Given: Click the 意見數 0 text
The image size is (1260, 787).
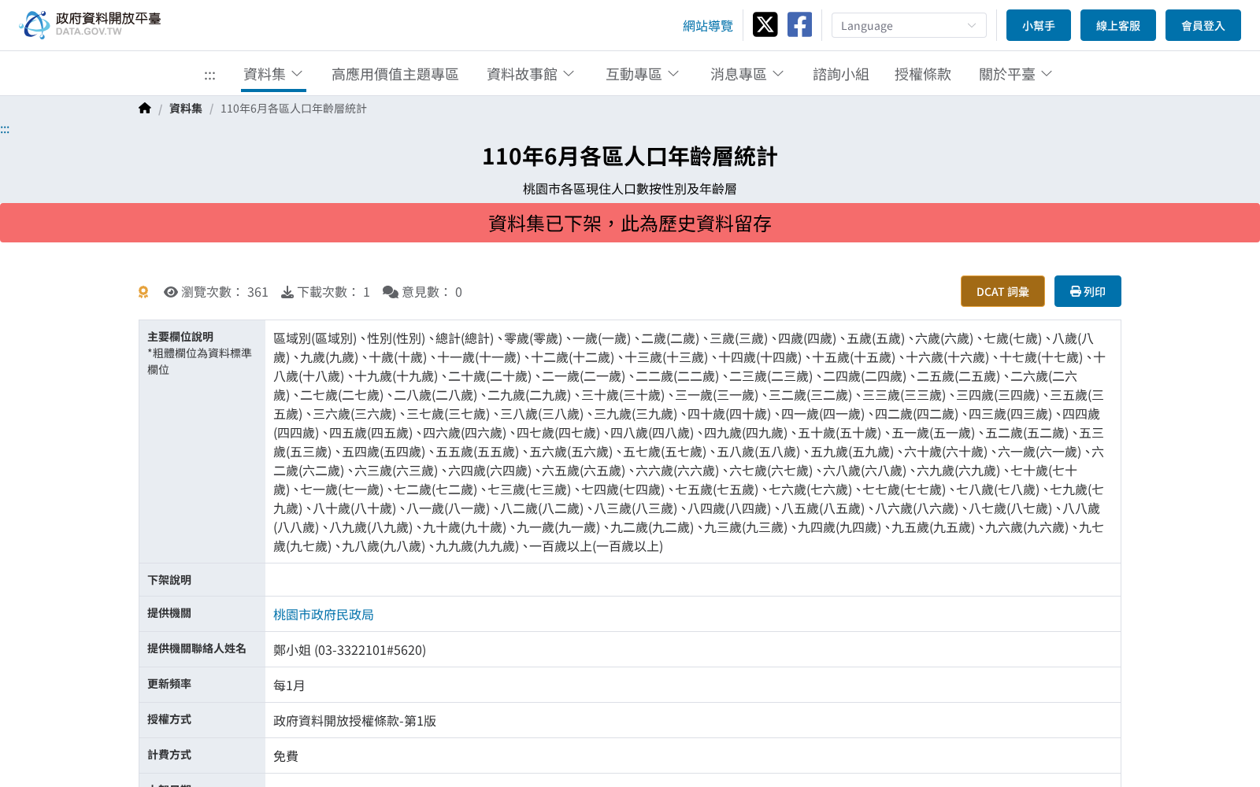Looking at the screenshot, I should click(432, 292).
